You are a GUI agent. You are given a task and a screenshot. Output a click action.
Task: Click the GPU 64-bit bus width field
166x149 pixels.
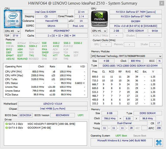(x=155, y=31)
